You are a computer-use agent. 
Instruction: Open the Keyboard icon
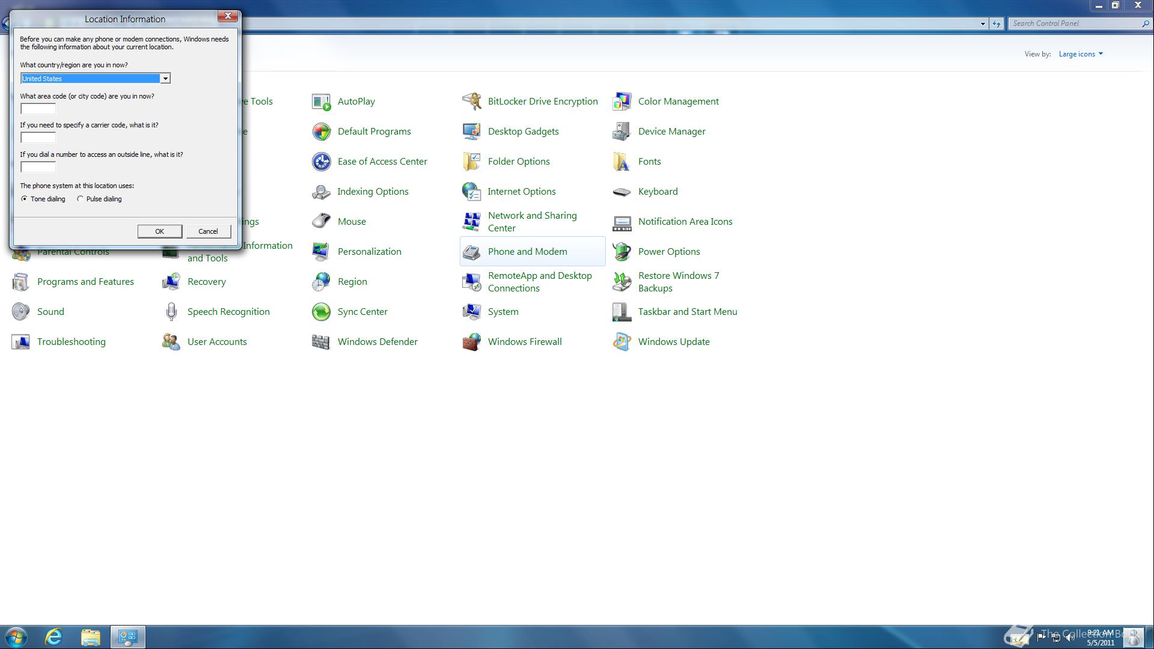click(621, 192)
